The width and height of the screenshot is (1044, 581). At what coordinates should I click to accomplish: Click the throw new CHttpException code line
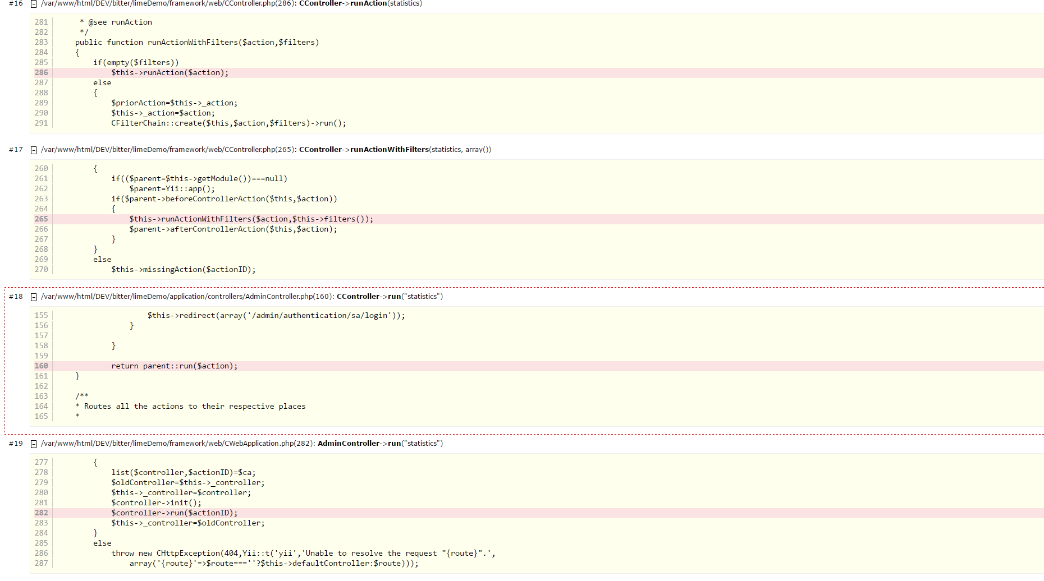(303, 554)
